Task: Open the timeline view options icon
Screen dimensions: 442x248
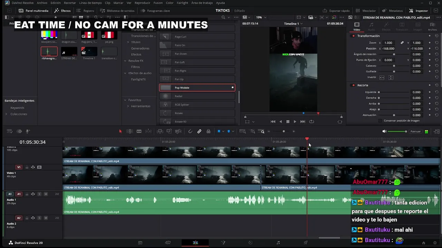Action: pyautogui.click(x=10, y=131)
